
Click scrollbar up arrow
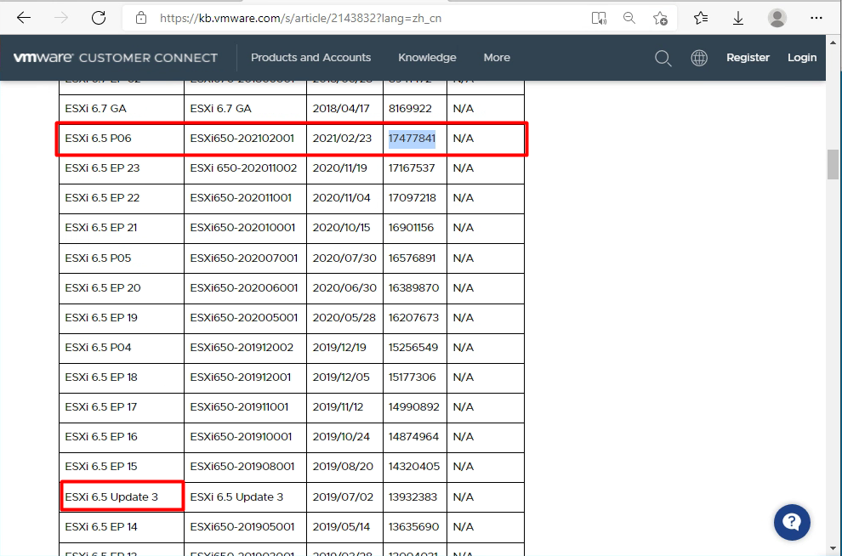(833, 42)
